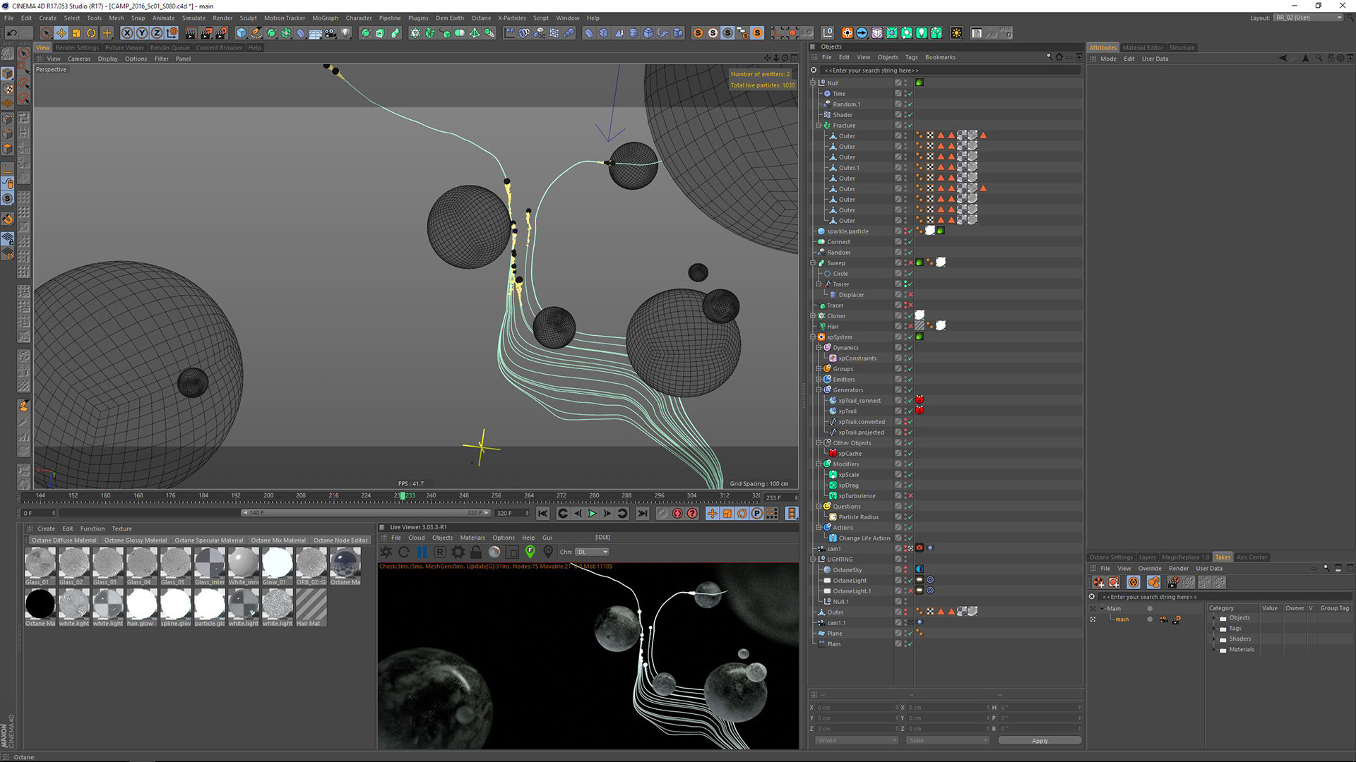The image size is (1356, 762).
Task: Add a Camera object from toolbar
Action: [330, 32]
